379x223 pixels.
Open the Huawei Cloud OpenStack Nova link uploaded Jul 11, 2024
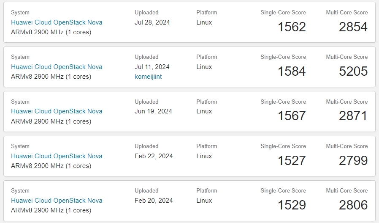(x=57, y=67)
